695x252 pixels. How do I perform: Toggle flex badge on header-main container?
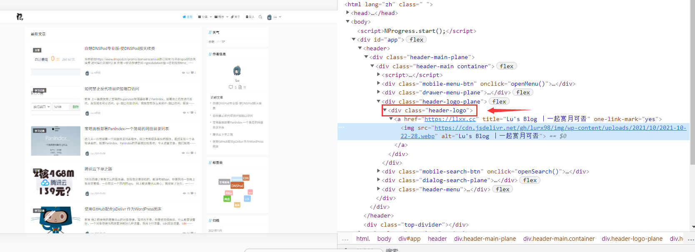coord(507,66)
